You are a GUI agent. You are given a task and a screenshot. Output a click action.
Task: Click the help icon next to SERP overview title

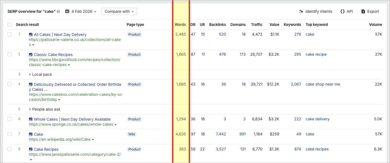pyautogui.click(x=58, y=11)
